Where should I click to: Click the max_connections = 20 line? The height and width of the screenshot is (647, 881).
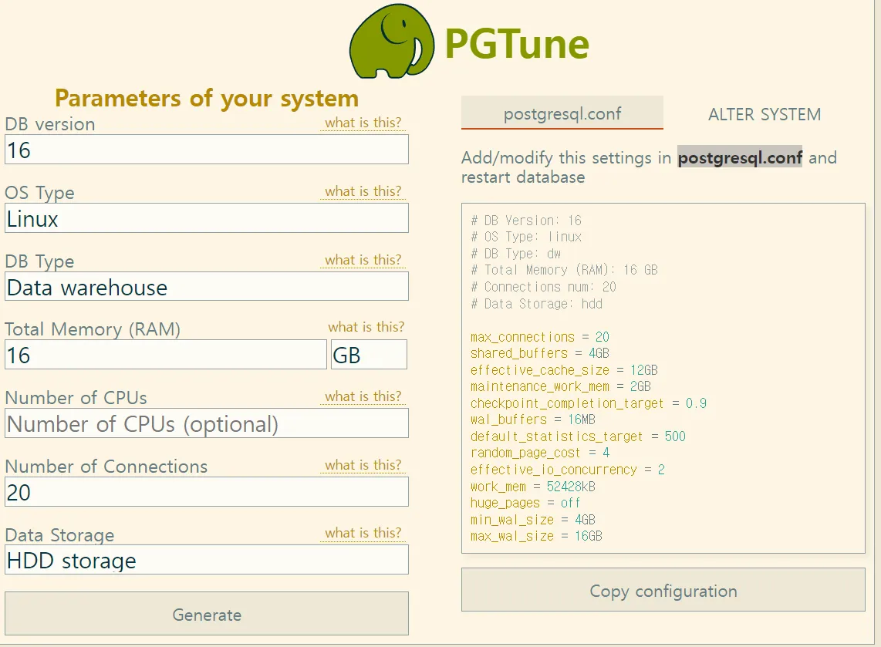pos(540,337)
